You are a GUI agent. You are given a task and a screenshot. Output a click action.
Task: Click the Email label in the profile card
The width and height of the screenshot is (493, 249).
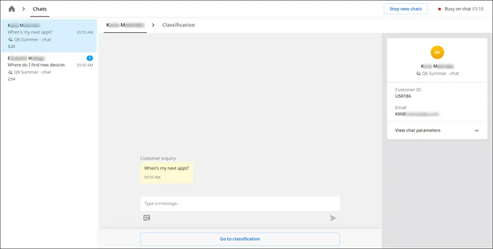401,108
